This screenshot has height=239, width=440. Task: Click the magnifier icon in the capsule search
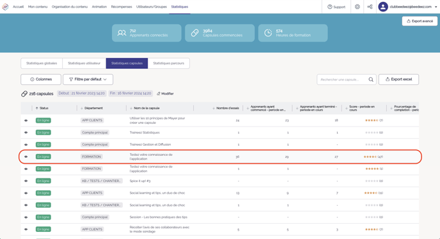pyautogui.click(x=371, y=80)
